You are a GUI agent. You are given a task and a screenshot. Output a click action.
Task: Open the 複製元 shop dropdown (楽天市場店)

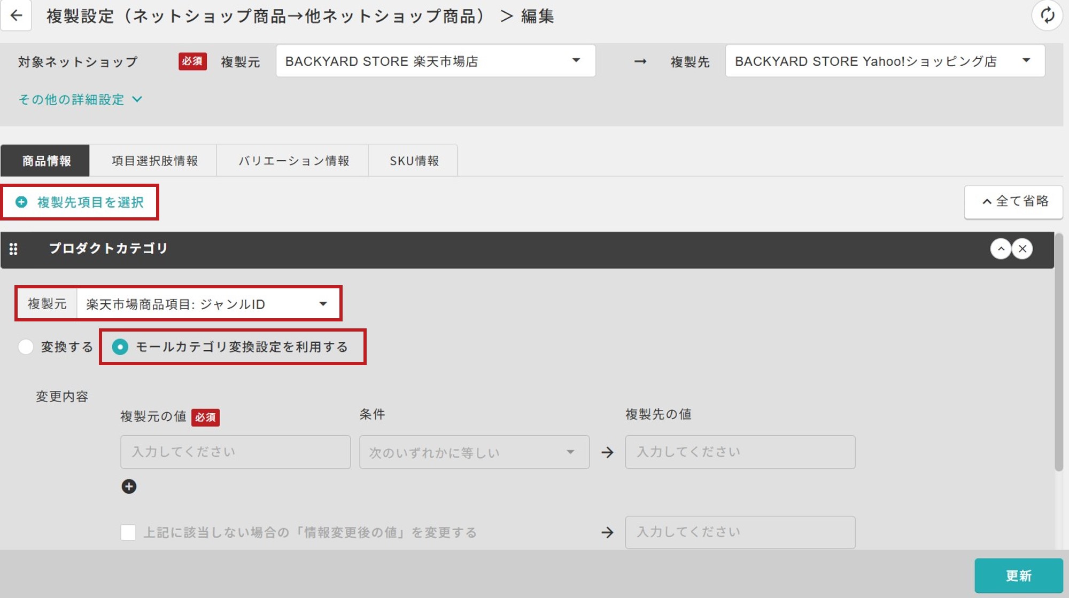tap(436, 61)
